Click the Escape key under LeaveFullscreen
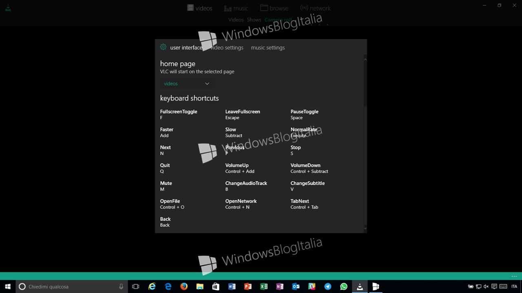Image resolution: width=522 pixels, height=293 pixels. coord(232,118)
